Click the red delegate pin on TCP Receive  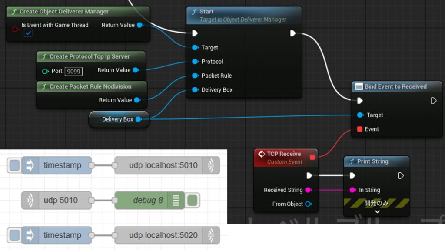pos(312,157)
